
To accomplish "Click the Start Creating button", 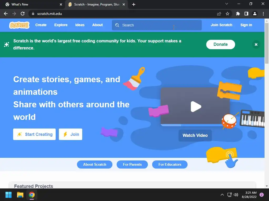I will click(x=34, y=134).
